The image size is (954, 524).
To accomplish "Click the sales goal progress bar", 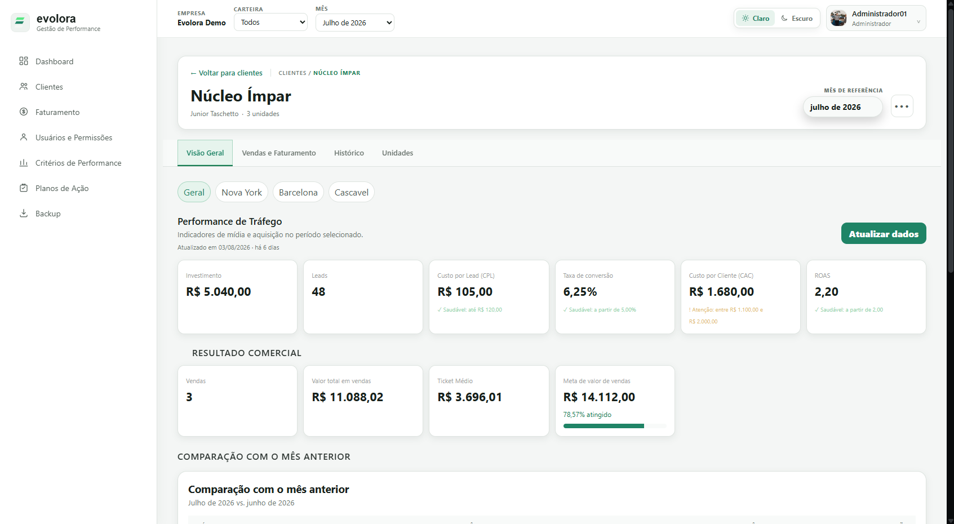I will coord(615,426).
